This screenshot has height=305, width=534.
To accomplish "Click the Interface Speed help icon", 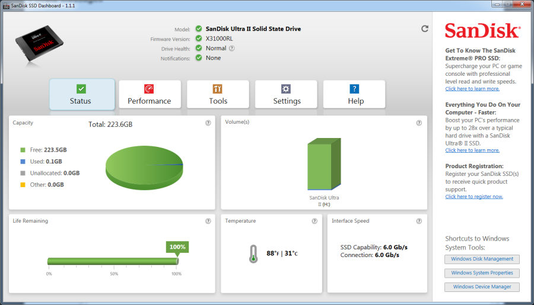I will [419, 221].
